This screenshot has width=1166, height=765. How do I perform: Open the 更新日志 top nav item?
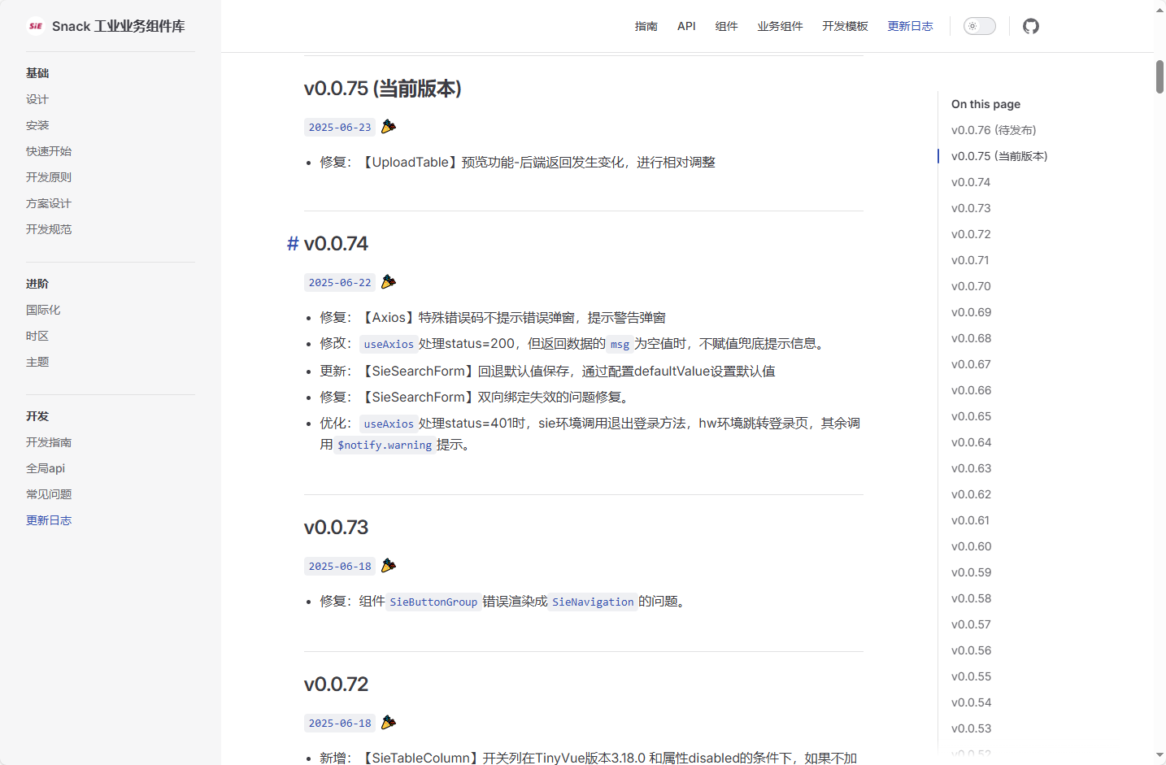click(x=910, y=26)
